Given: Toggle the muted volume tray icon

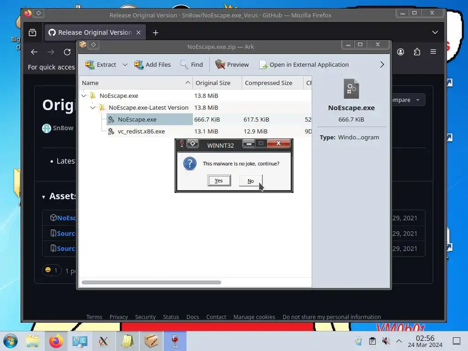Looking at the screenshot, I should click(x=386, y=341).
